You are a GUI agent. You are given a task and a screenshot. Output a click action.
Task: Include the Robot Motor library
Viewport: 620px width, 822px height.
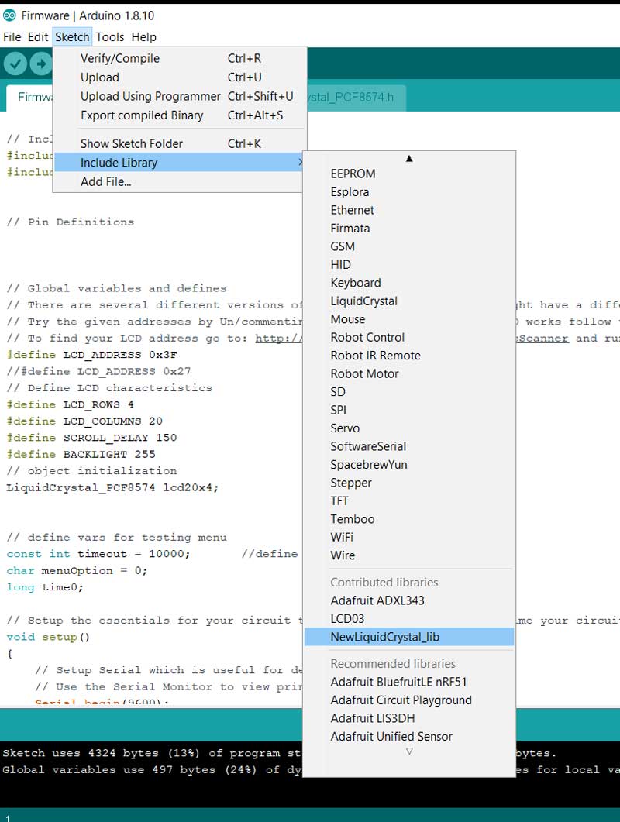tap(409, 373)
